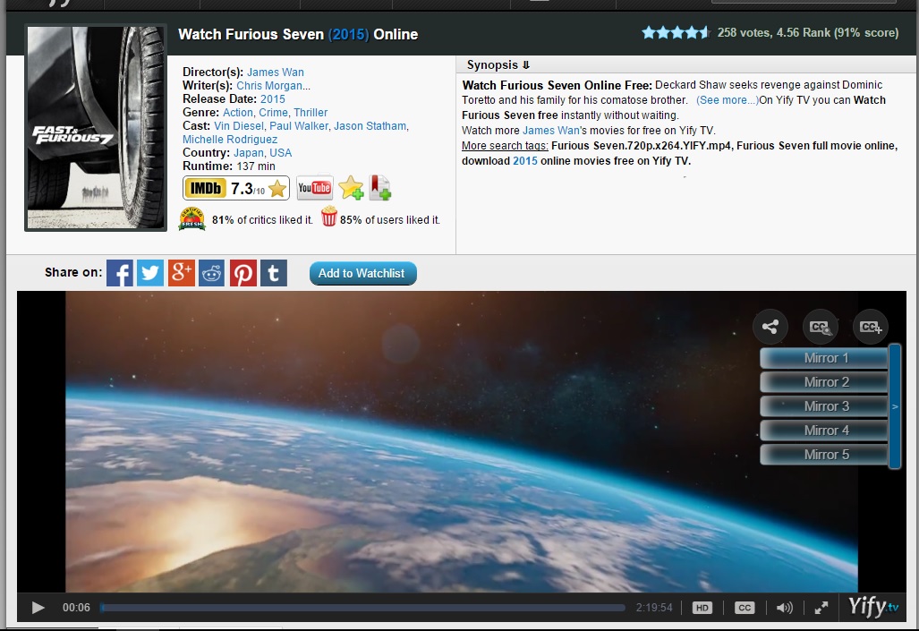Screen dimensions: 919x631
Task: Share on Twitter icon
Action: [150, 273]
